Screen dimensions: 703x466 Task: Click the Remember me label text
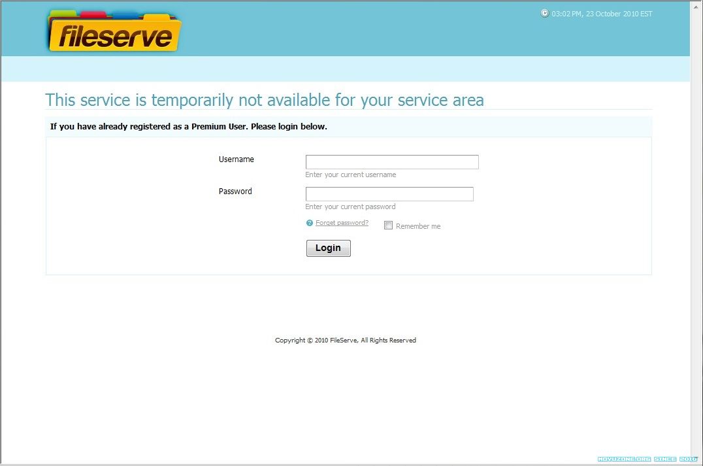coord(418,226)
